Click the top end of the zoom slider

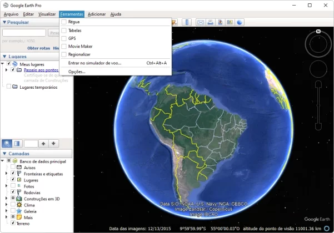coord(318,84)
